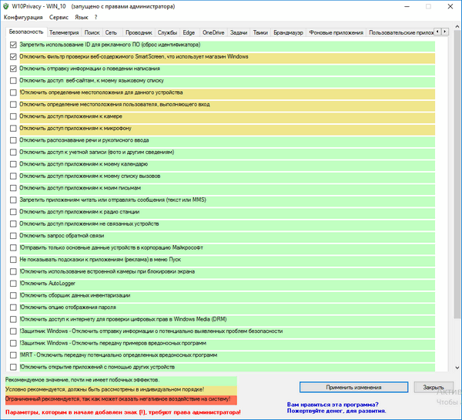Screen dimensions: 462x420
Task: Check 'Отключить доступ приложениям к микрофону'
Action: tap(13, 128)
